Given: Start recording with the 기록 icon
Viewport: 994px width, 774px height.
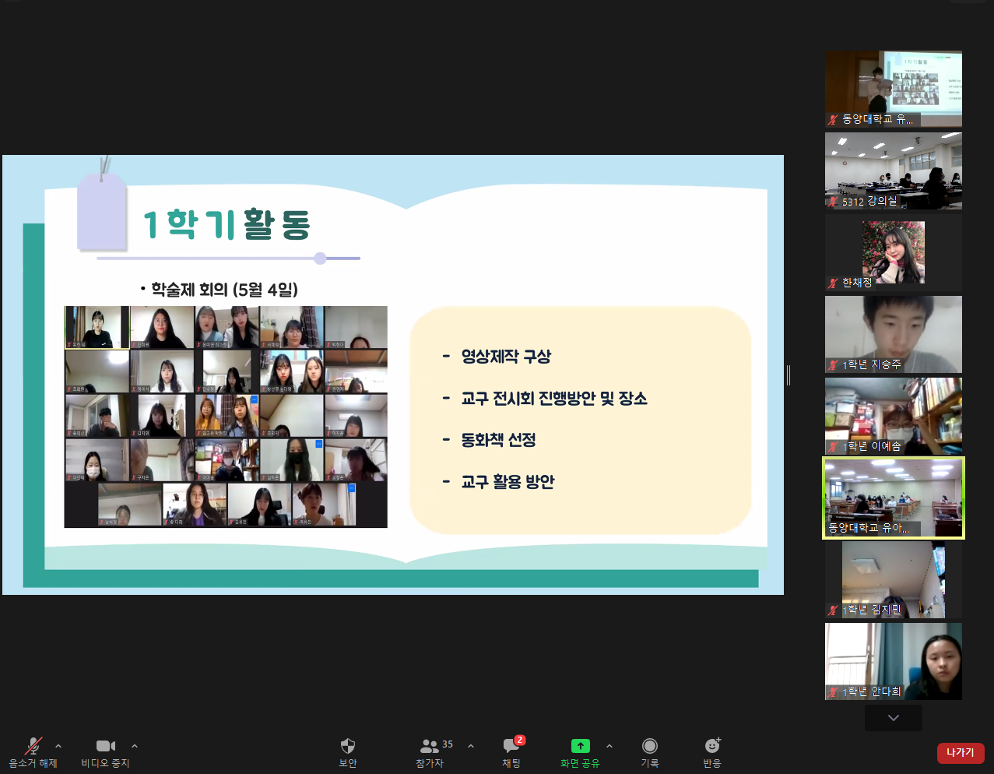Looking at the screenshot, I should click(650, 751).
